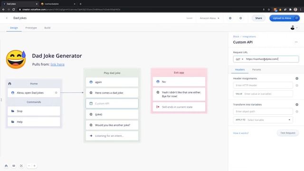This screenshot has width=304, height=171.
Task: Select the 'No' intent step
Action: (x=179, y=82)
